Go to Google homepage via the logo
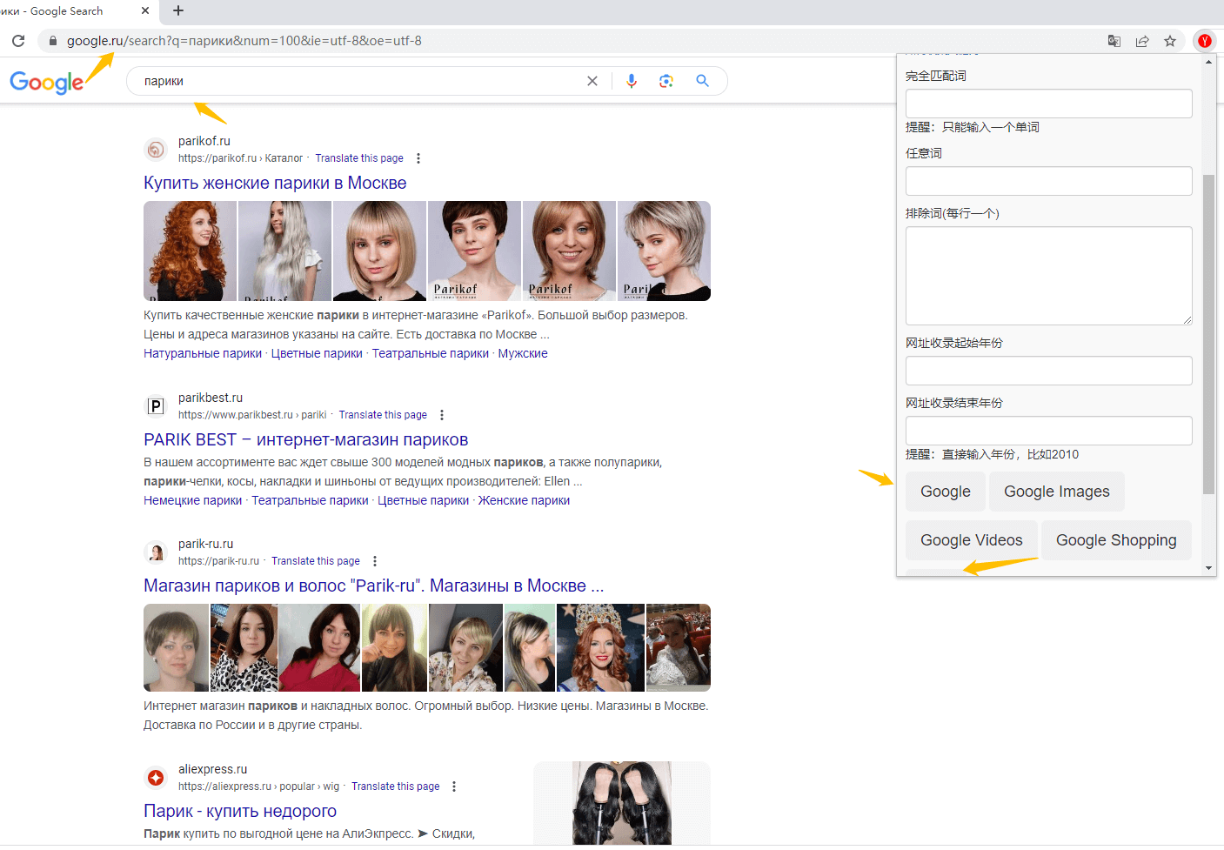This screenshot has width=1224, height=850. (46, 82)
